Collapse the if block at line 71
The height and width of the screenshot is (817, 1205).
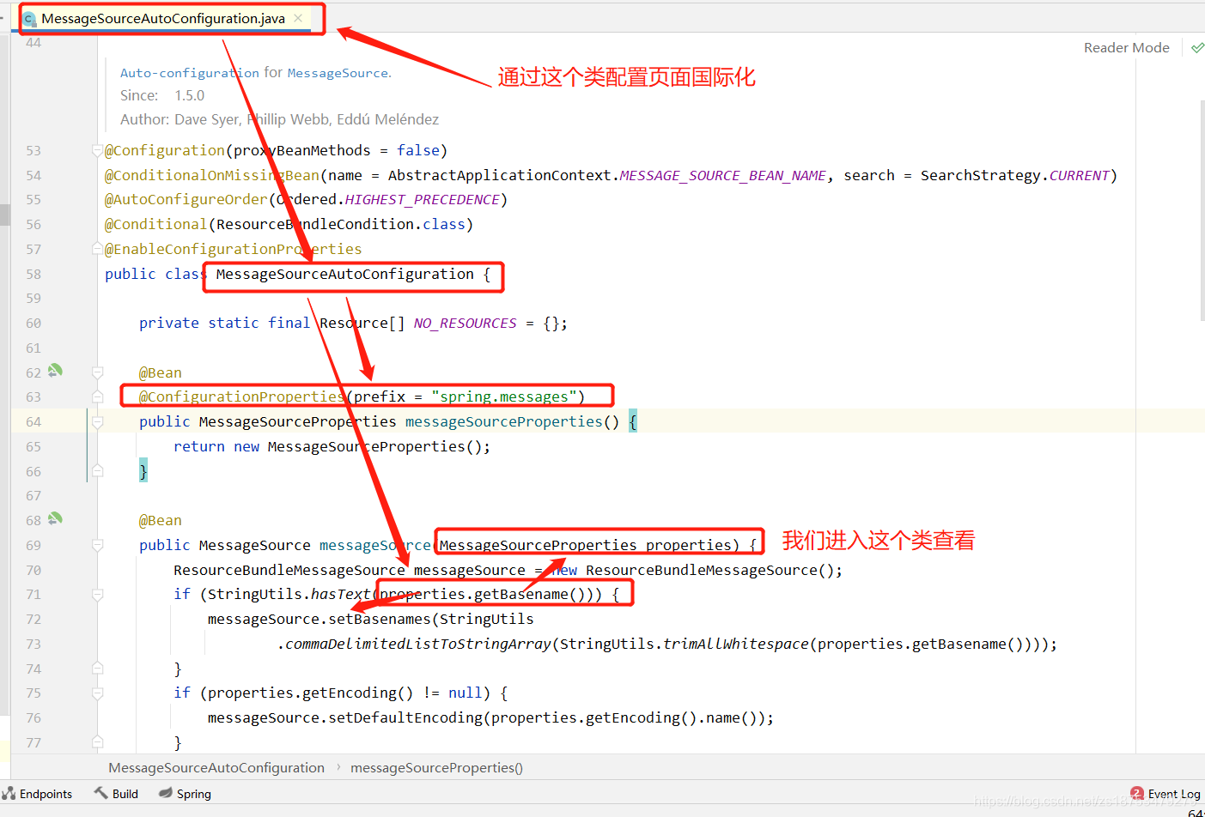(97, 594)
